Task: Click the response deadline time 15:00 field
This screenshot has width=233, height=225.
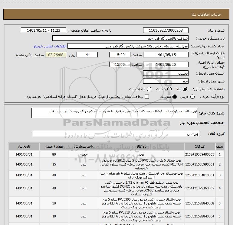Action: [x=120, y=55]
